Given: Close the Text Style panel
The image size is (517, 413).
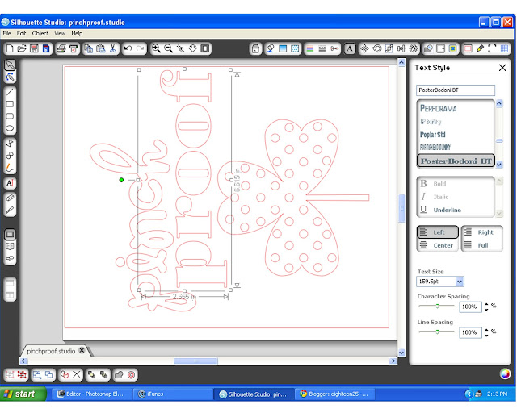Looking at the screenshot, I should tap(502, 68).
